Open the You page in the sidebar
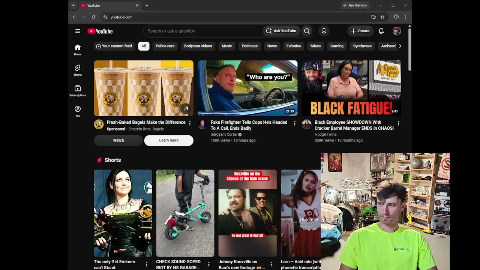 pos(78,111)
